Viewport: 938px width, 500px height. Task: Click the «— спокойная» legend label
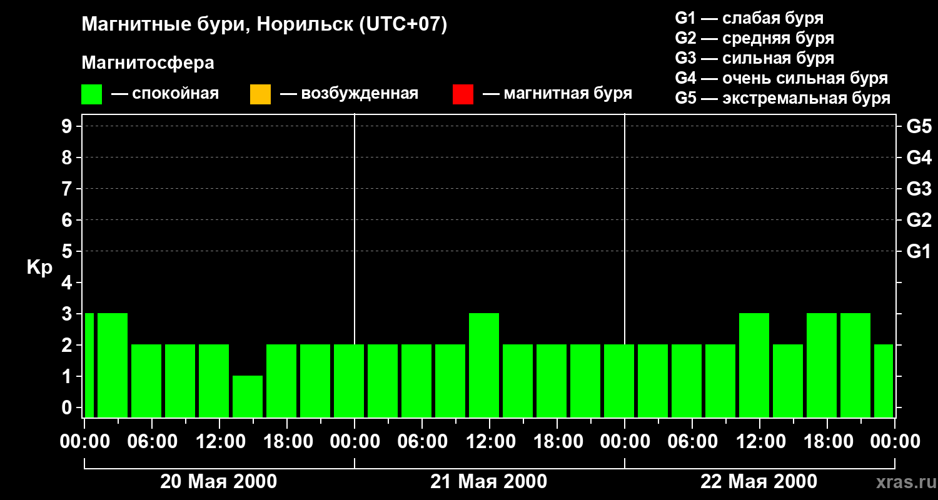pyautogui.click(x=165, y=94)
